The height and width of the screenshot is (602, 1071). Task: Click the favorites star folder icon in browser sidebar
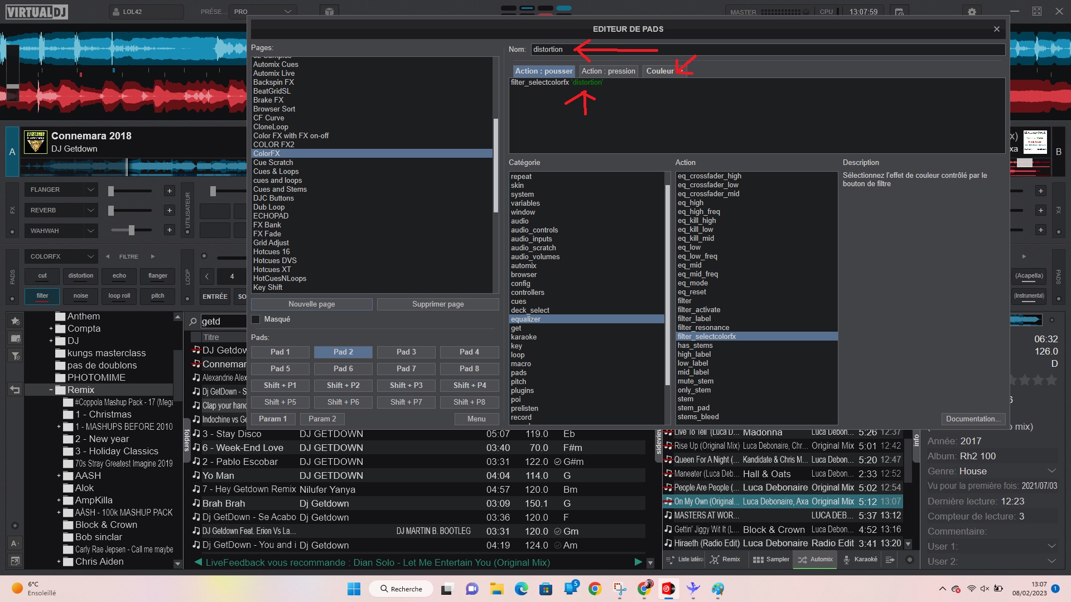[15, 321]
